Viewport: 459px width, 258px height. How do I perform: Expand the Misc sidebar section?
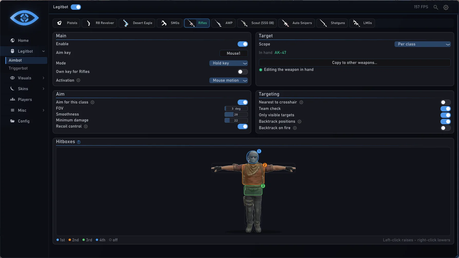[43, 110]
